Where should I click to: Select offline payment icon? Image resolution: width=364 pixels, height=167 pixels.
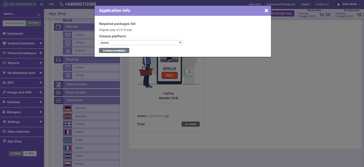pyautogui.click(x=68, y=42)
